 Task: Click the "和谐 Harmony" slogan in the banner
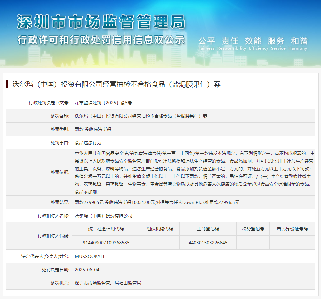click(x=298, y=44)
